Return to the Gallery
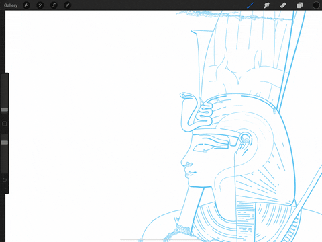This screenshot has width=322, height=242. coord(11,5)
